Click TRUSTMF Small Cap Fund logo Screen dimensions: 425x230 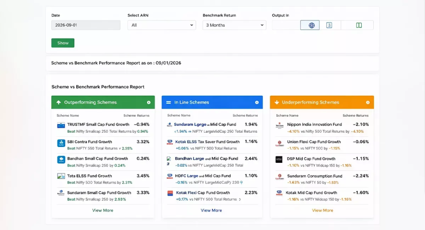pos(61,126)
